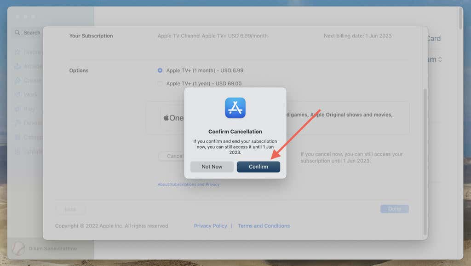471x266 pixels.
Task: Switch to the Discover section
Action: tap(17, 52)
